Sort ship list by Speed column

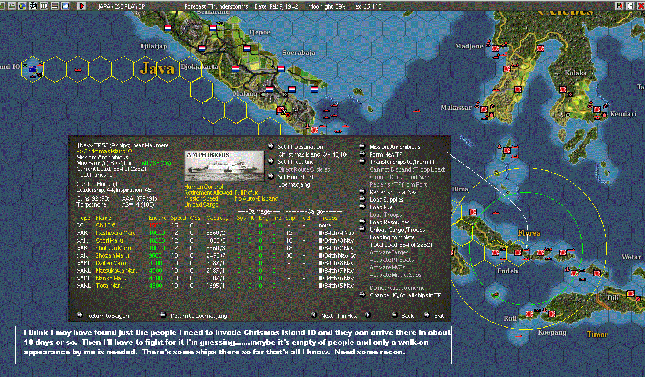click(x=178, y=218)
